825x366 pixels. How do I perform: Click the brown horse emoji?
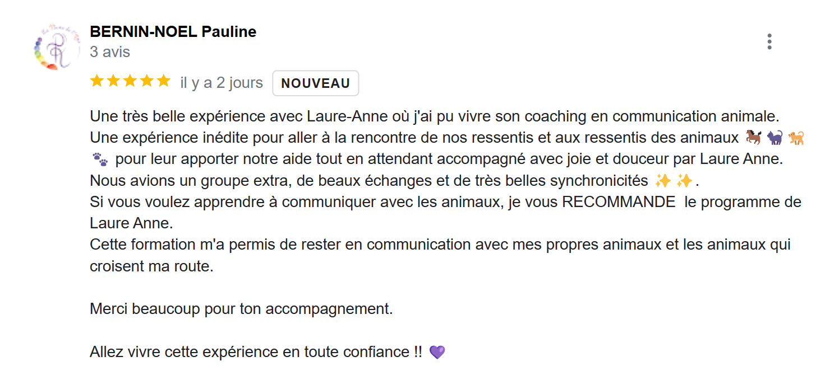point(753,138)
